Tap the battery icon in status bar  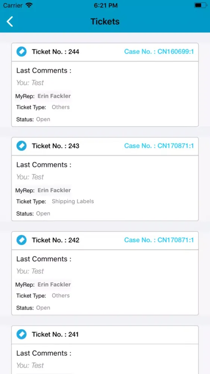(200, 5)
